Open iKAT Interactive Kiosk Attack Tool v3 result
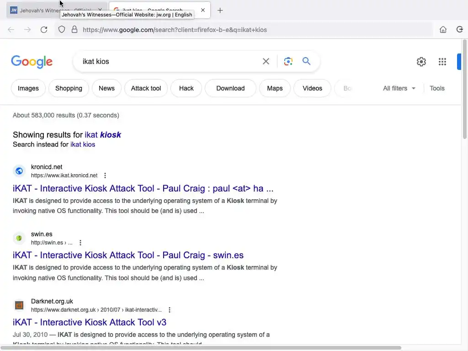468x351 pixels. (90, 322)
